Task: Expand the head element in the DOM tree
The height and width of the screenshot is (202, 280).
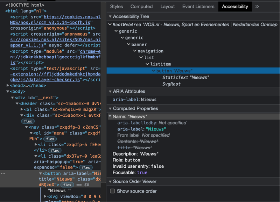Action: (8, 86)
